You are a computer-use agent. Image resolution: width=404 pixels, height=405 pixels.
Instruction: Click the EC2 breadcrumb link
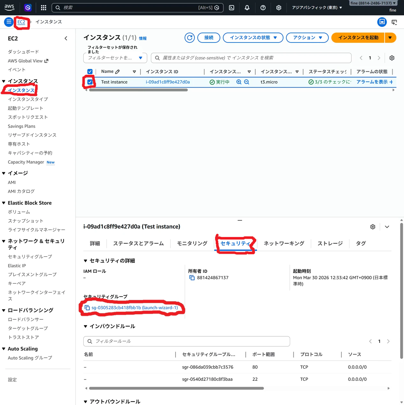point(21,22)
